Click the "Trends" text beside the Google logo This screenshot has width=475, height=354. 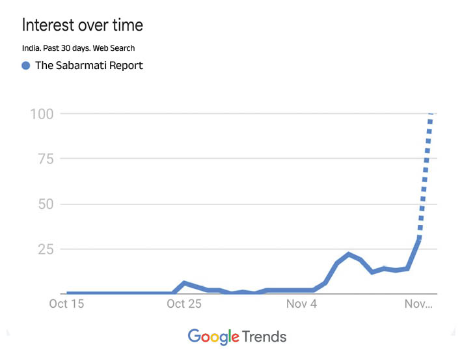pyautogui.click(x=264, y=336)
